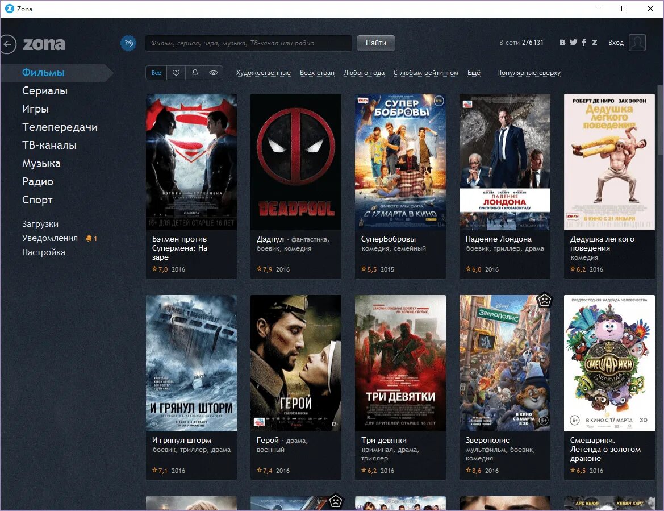Screen dimensions: 664x511
Task: Click the В сети 276 131 counter
Action: pyautogui.click(x=521, y=43)
